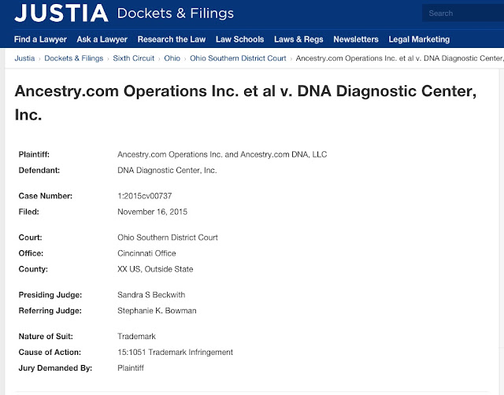This screenshot has height=395, width=504.
Task: Open the Dockets & Filings header title
Action: [176, 13]
